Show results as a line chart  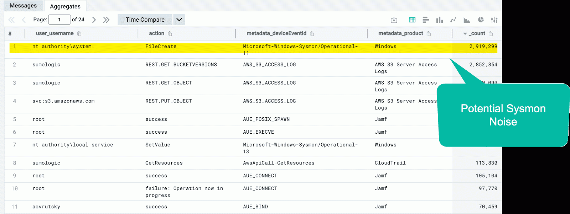coord(453,20)
